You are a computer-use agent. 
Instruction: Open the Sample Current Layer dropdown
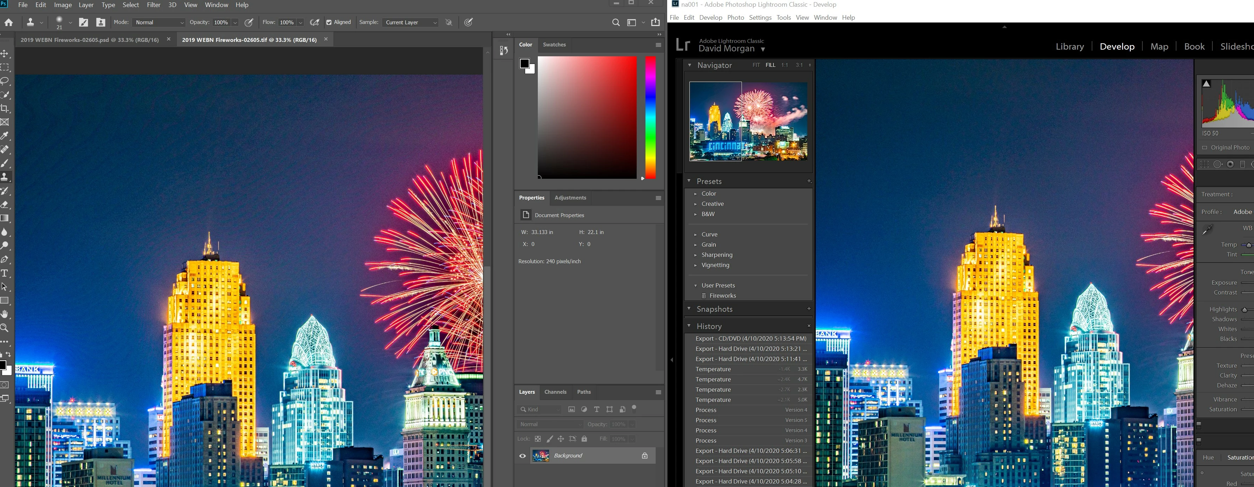click(x=411, y=23)
